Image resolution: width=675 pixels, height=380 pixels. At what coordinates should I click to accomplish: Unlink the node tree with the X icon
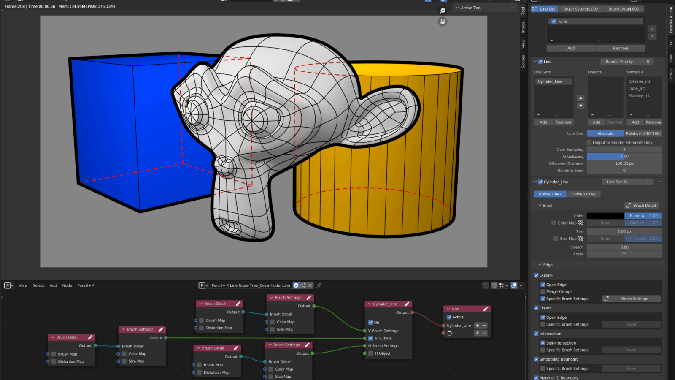point(310,285)
